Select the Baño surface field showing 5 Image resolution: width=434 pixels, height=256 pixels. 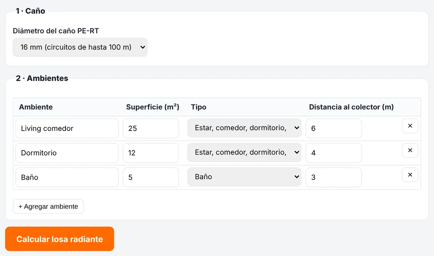151,177
